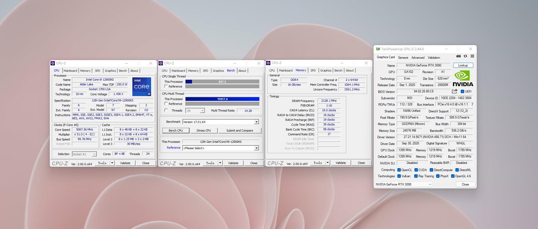
Task: Open the GPU-Z hamburger menu
Action: (472, 56)
